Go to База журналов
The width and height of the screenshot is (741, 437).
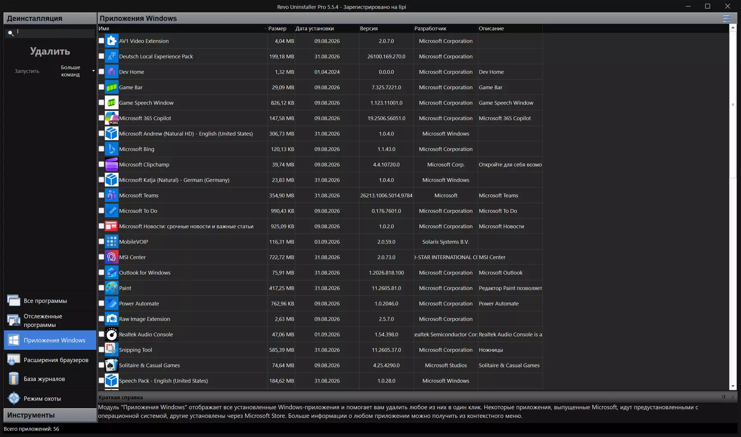50,379
